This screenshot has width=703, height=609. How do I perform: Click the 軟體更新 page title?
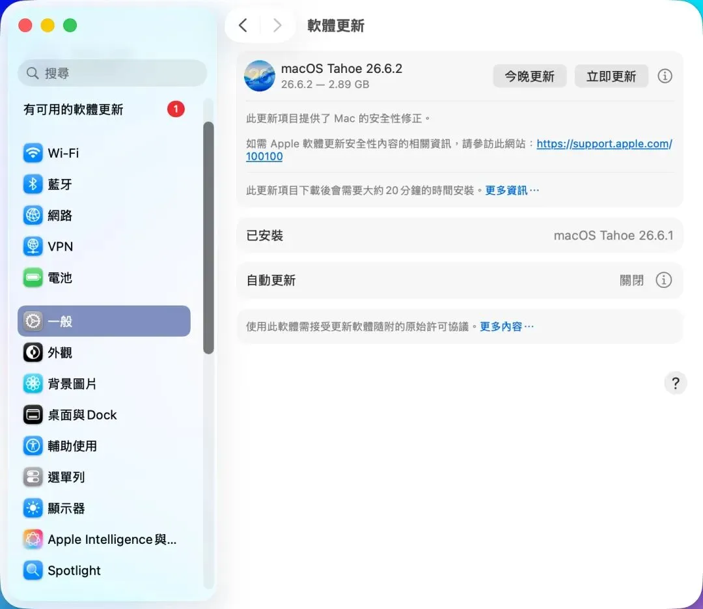(x=335, y=25)
